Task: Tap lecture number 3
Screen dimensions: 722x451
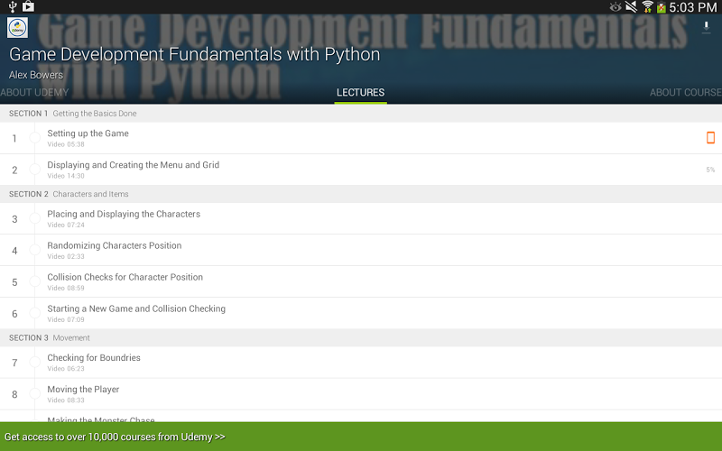Action: 14,219
